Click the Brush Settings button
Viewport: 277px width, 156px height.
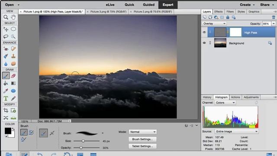[142, 139]
